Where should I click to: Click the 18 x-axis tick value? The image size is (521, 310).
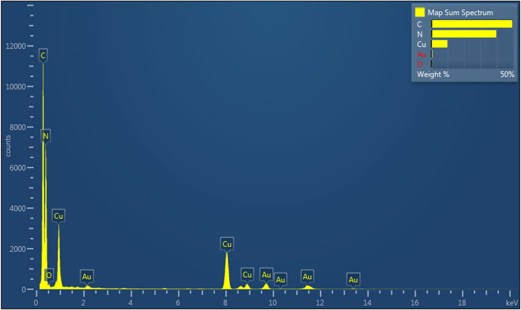tap(462, 303)
